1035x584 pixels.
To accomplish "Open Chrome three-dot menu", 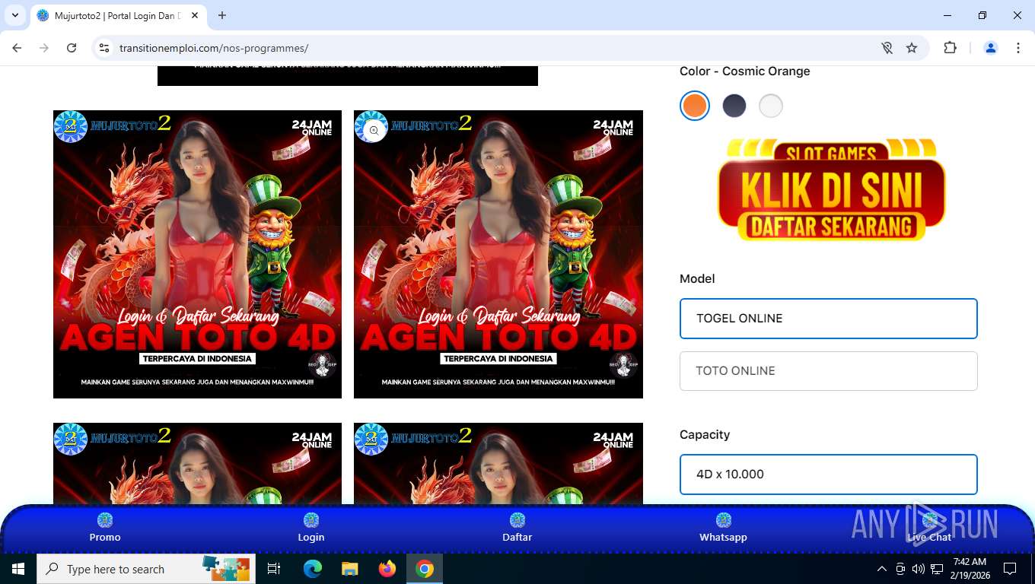I will point(1018,48).
